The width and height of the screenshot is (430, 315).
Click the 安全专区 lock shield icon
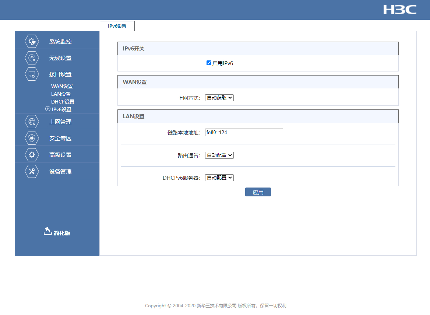32,138
